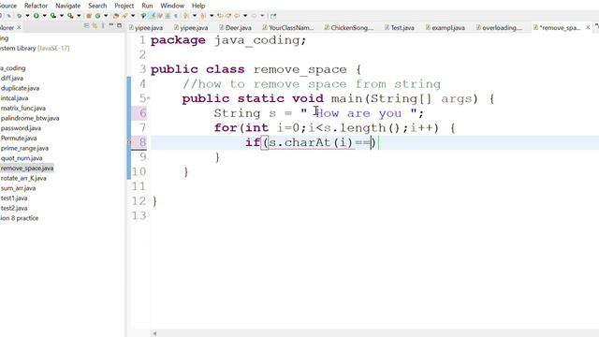The width and height of the screenshot is (599, 337).
Task: Click the horizontal scrollbar left arrow
Action: [154, 333]
